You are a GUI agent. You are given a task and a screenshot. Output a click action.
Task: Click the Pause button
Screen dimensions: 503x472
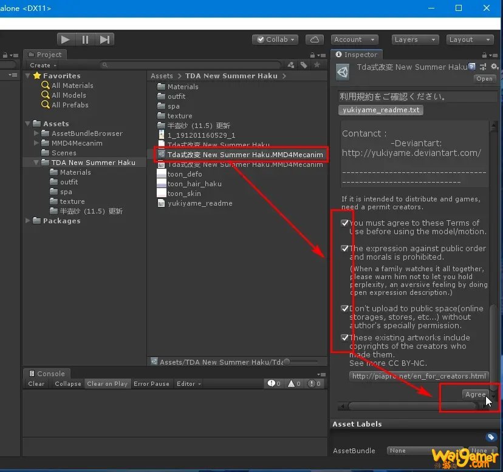point(85,39)
